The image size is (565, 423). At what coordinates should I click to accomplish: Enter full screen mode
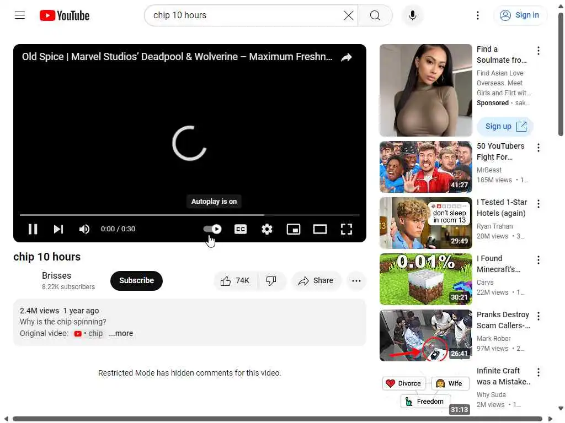[x=347, y=229]
